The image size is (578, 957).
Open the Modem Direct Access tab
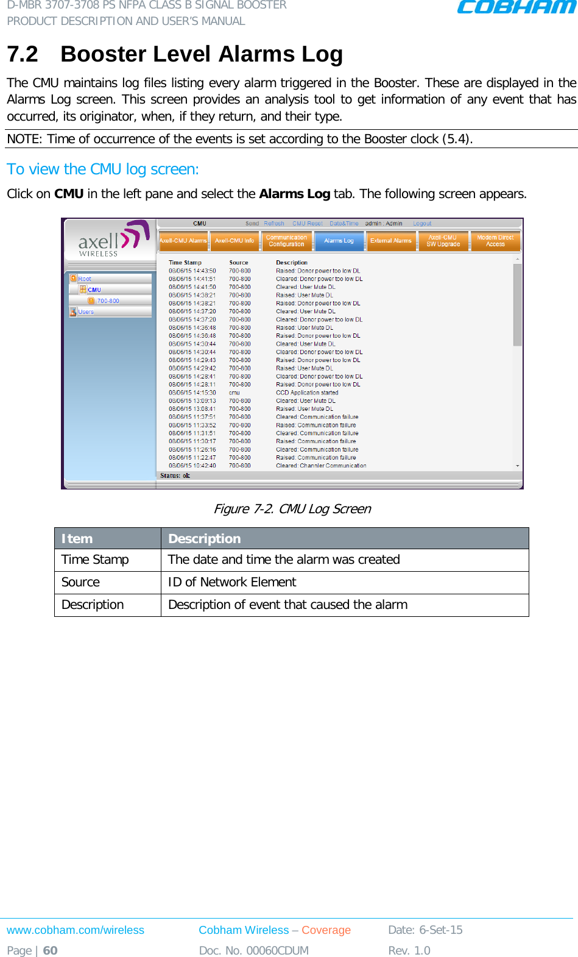click(x=495, y=241)
